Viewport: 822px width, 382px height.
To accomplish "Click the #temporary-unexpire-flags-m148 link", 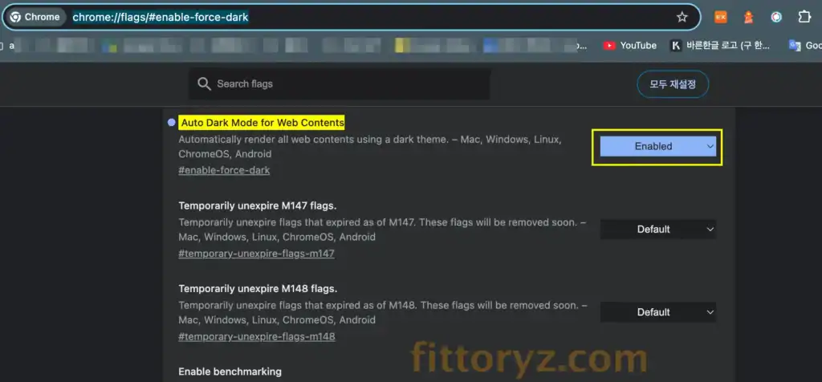I will (256, 336).
